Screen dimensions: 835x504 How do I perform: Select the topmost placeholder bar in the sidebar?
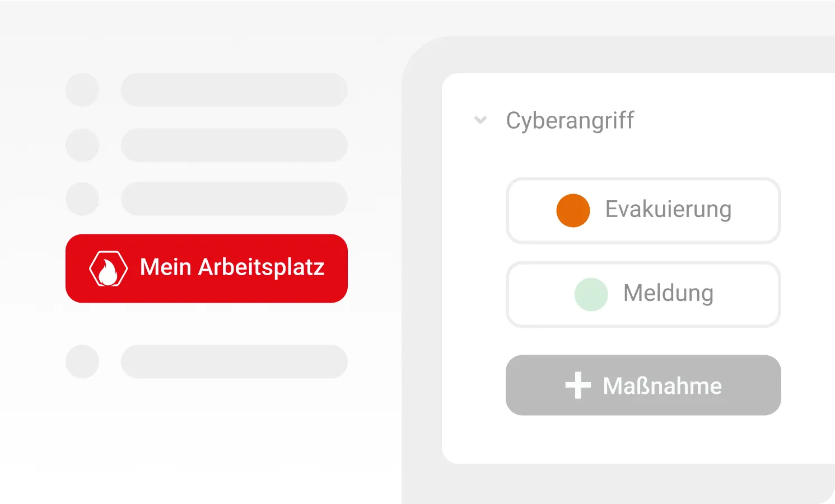coord(234,90)
